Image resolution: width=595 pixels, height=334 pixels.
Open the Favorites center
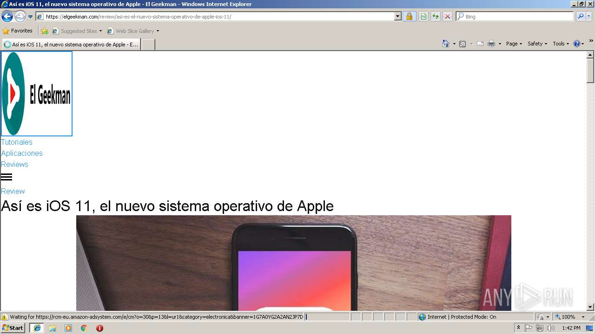18,31
